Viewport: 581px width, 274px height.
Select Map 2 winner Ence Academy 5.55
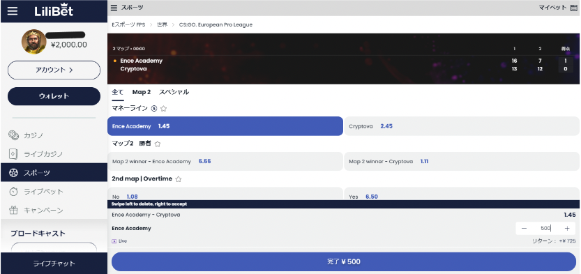(225, 162)
